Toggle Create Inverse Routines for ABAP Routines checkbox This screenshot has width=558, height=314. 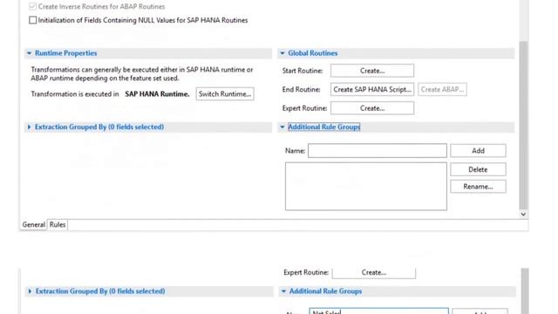(x=33, y=6)
